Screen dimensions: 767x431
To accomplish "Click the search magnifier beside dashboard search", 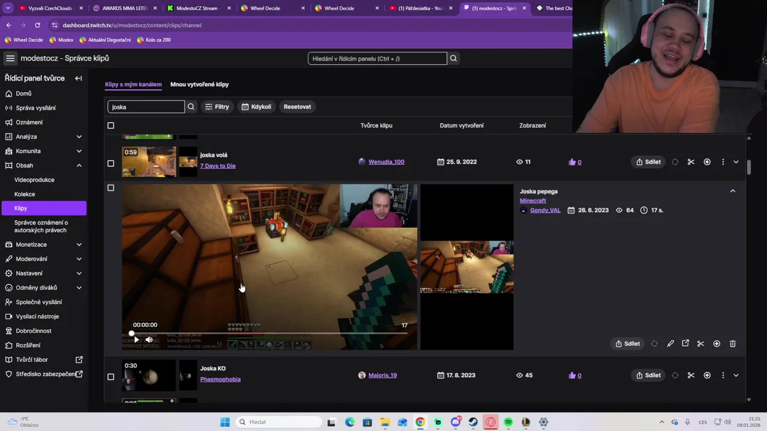I will [454, 58].
